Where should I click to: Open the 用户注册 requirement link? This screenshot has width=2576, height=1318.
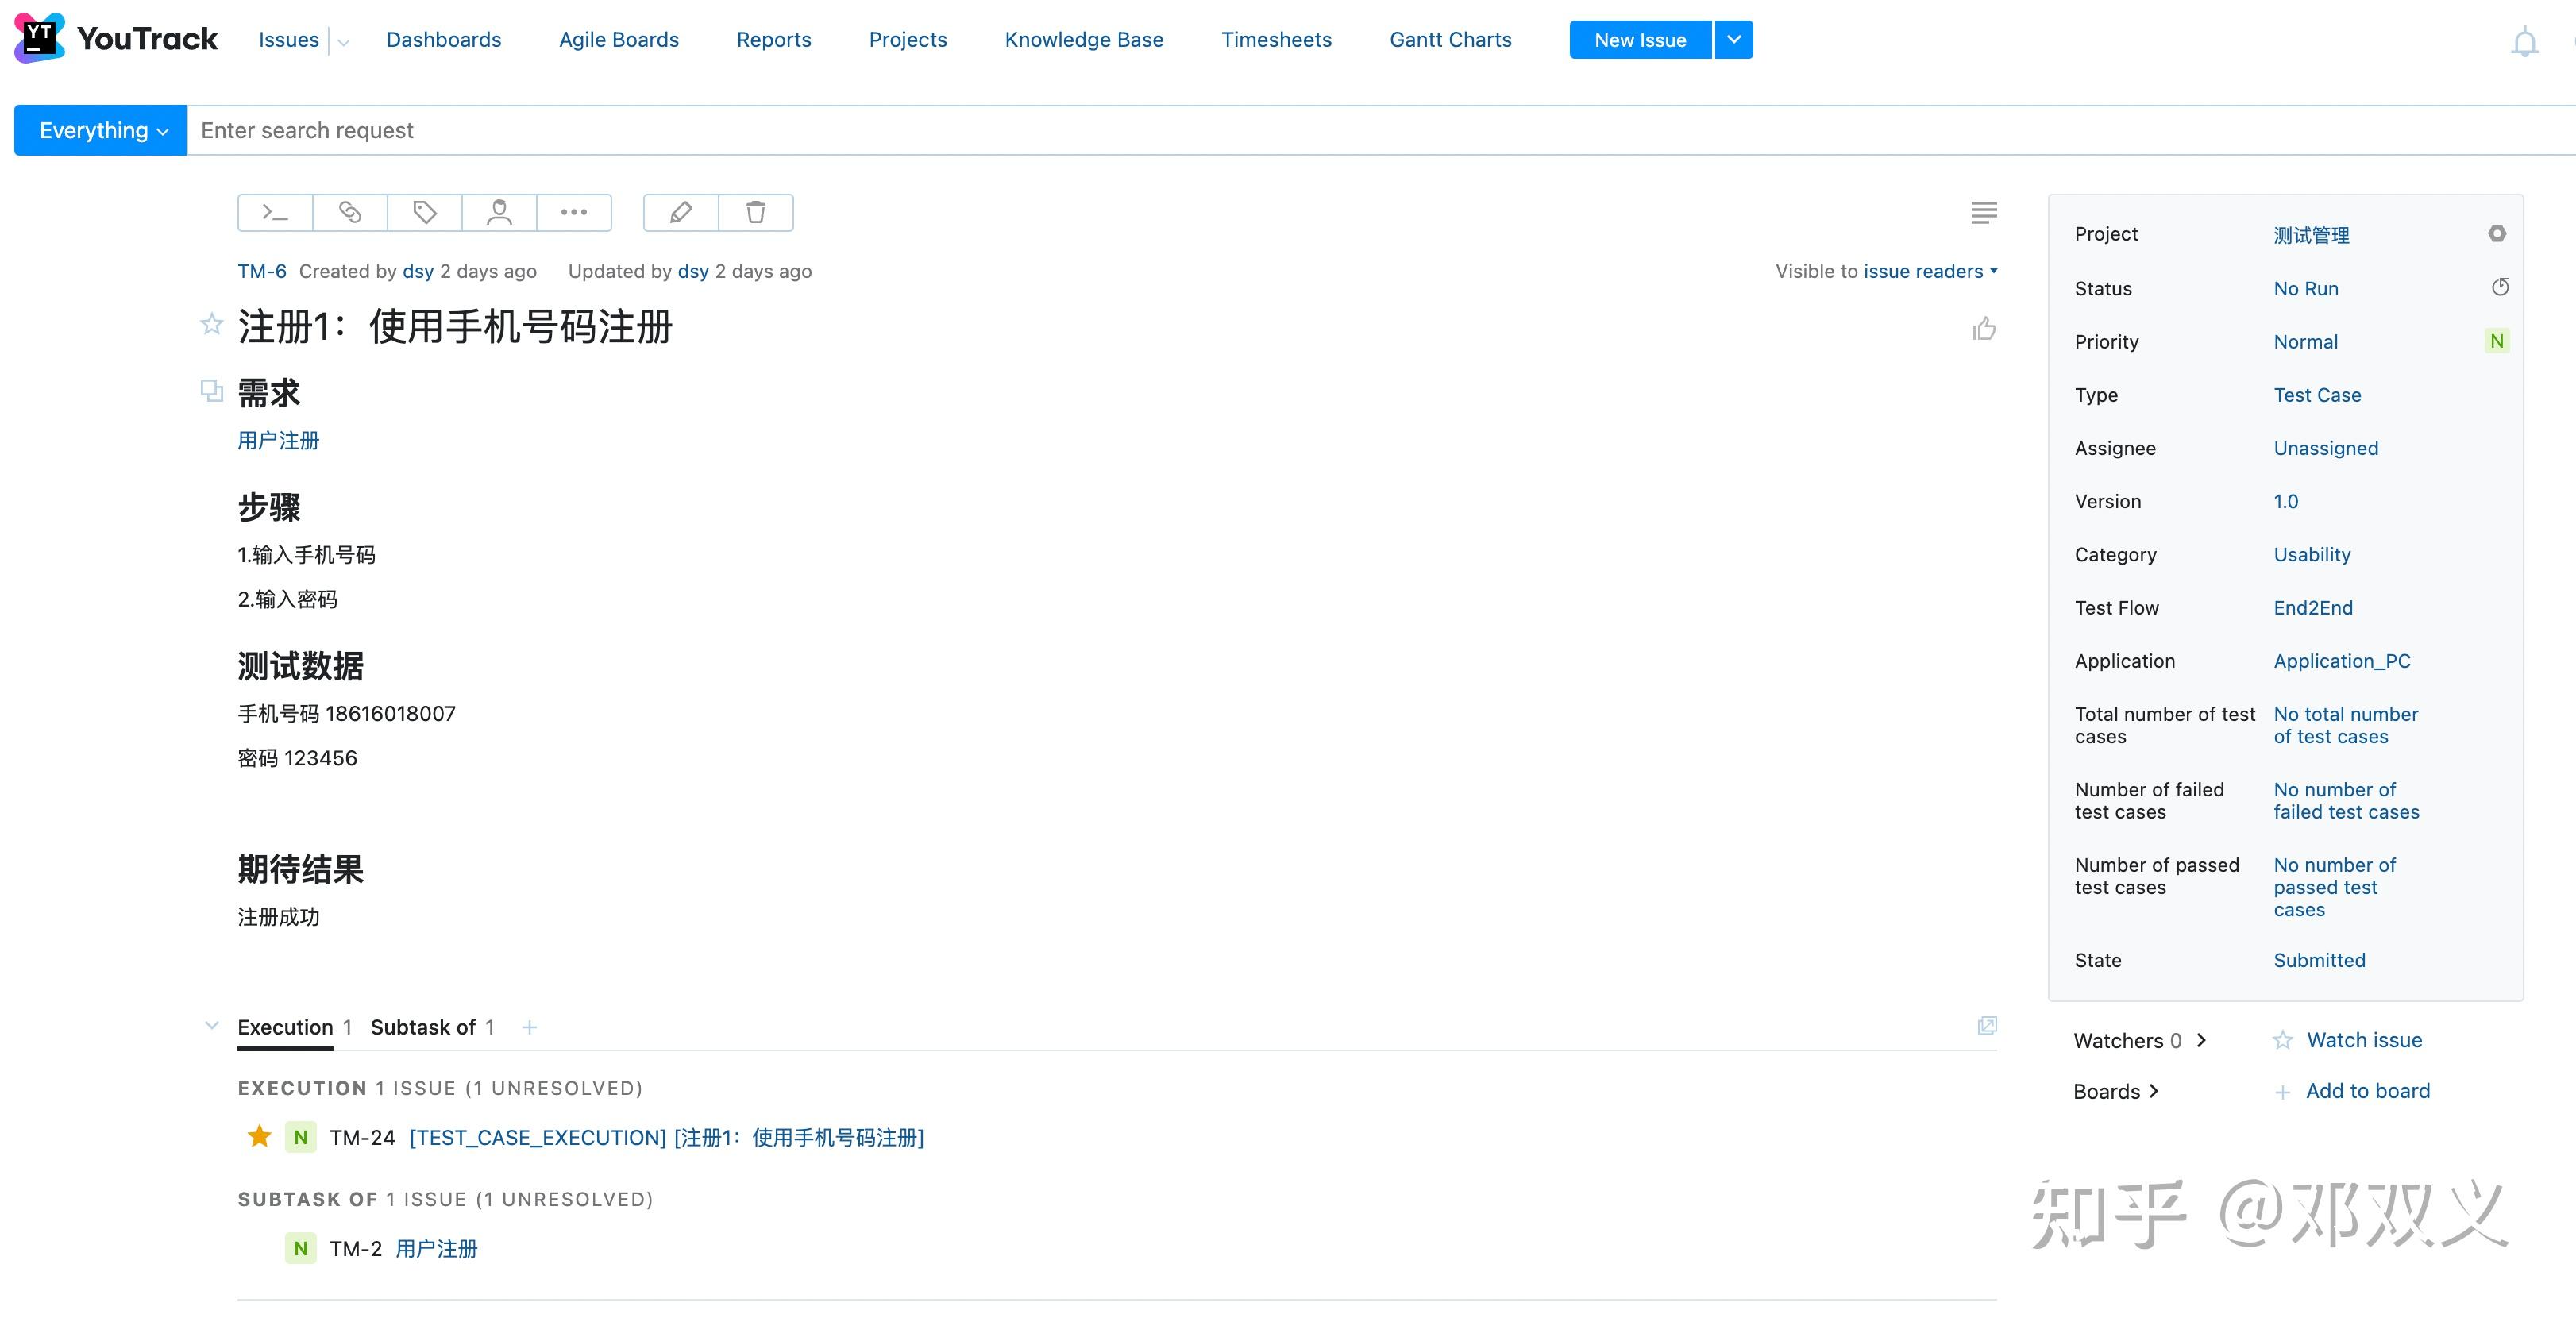pyautogui.click(x=278, y=440)
